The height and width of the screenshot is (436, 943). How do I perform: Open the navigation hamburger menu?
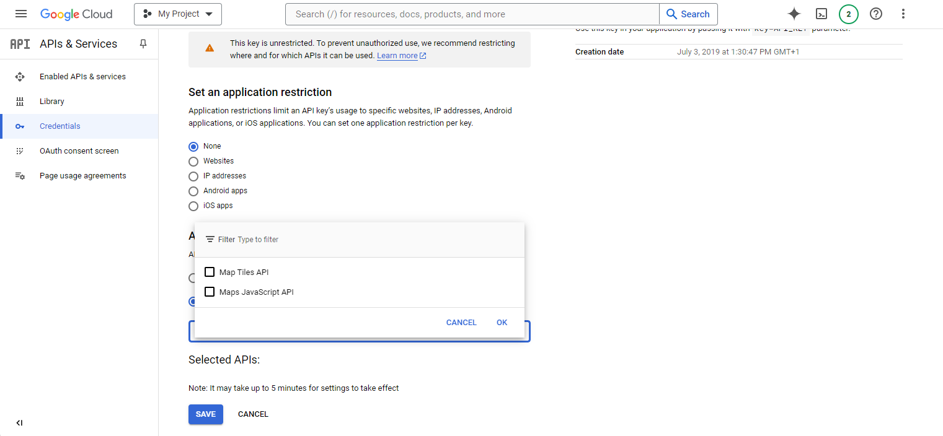21,14
